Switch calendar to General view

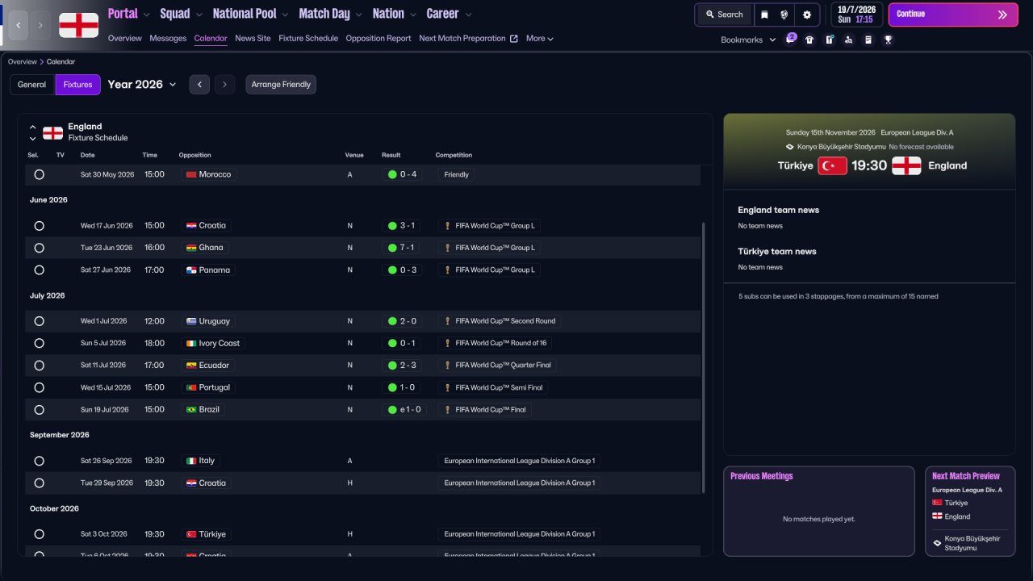32,85
